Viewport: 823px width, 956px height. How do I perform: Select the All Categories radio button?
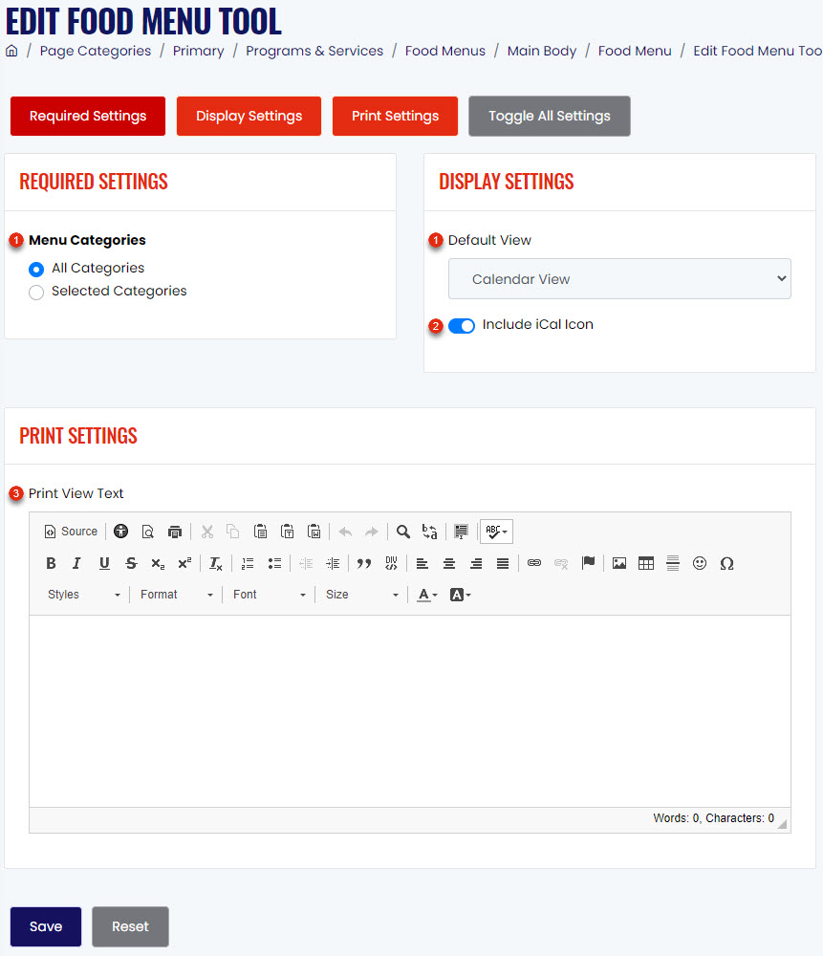[36, 269]
